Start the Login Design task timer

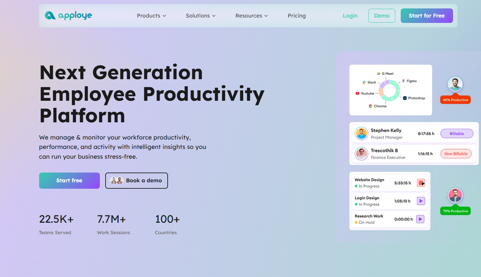pyautogui.click(x=420, y=201)
